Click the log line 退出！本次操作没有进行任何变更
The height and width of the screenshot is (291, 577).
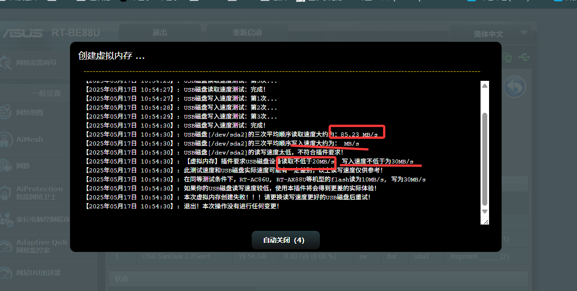182,206
